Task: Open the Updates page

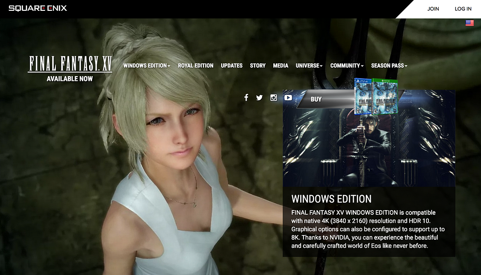Action: click(x=232, y=66)
